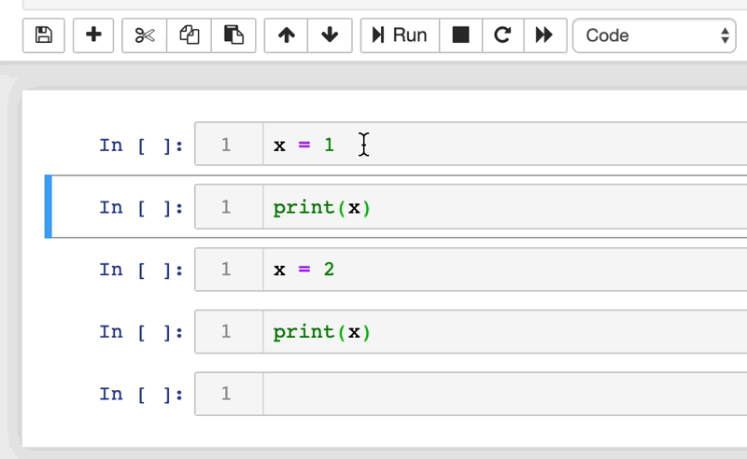Click the line number gutter of x = 1
Screen dimensions: 747x459
coord(229,144)
